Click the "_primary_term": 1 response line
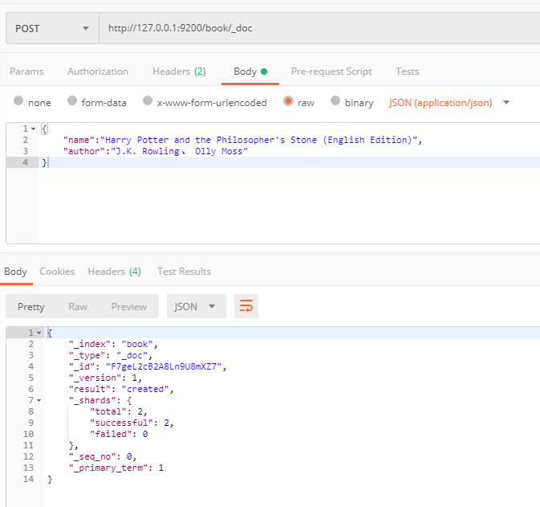Screen dimensions: 540x507 [116, 468]
